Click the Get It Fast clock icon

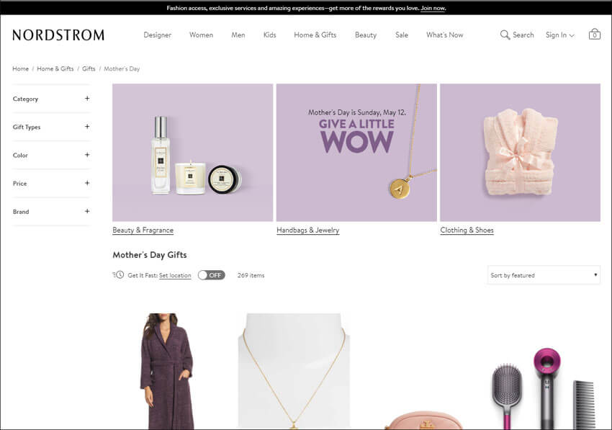pos(119,275)
